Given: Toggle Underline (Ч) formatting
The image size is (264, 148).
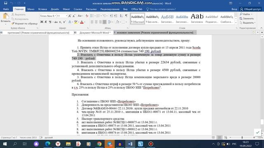Looking at the screenshot, I should coord(50,22).
